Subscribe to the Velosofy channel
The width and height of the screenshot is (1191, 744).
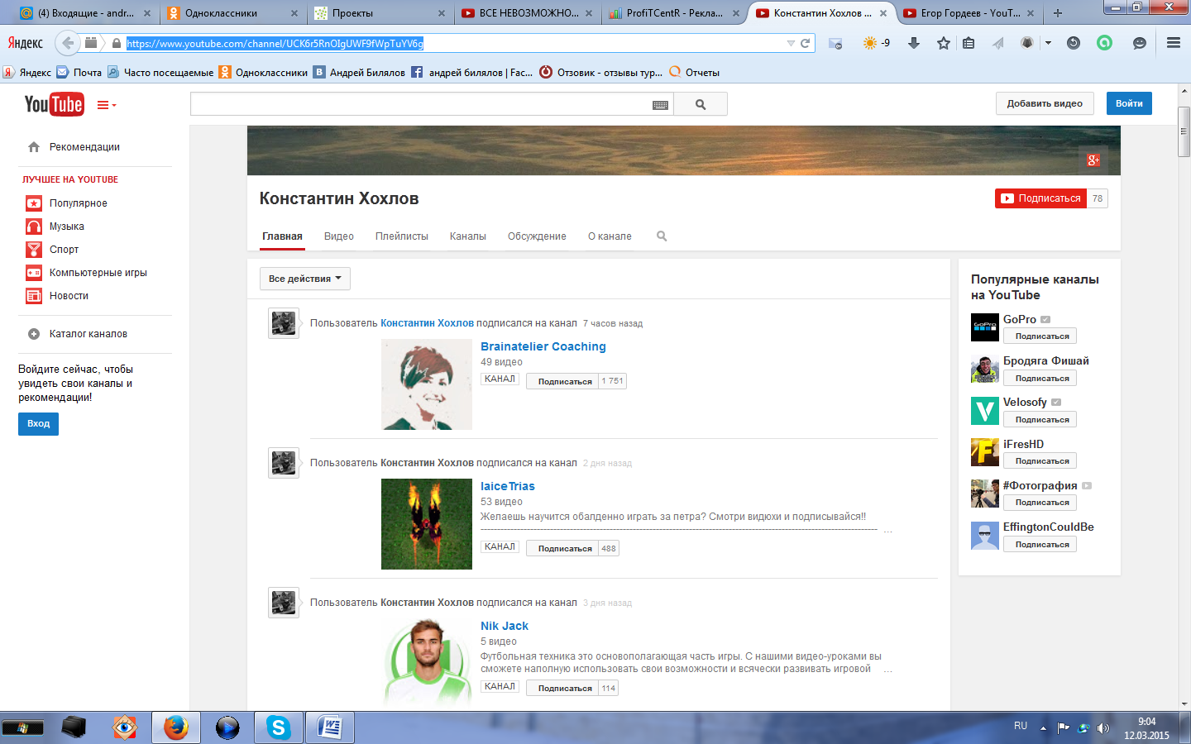click(x=1040, y=420)
